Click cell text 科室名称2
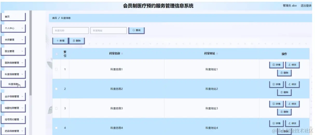The width and height of the screenshot is (315, 135). tap(117, 89)
